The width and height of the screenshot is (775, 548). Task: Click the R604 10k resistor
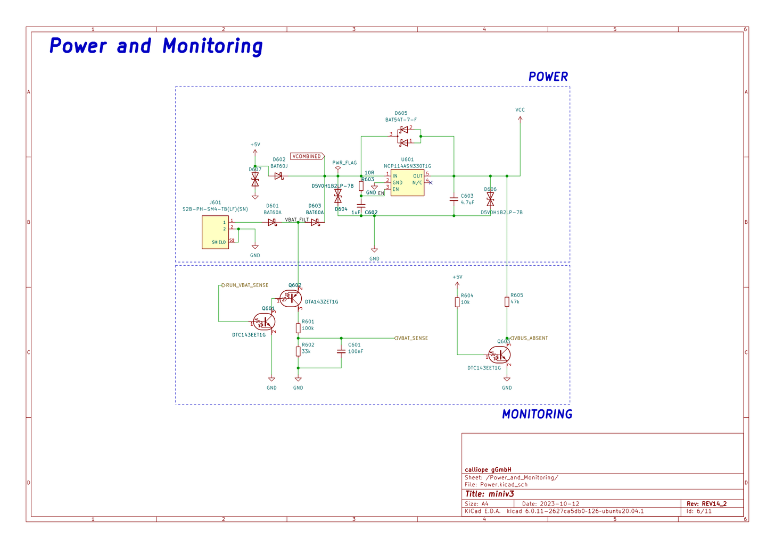[x=457, y=302]
